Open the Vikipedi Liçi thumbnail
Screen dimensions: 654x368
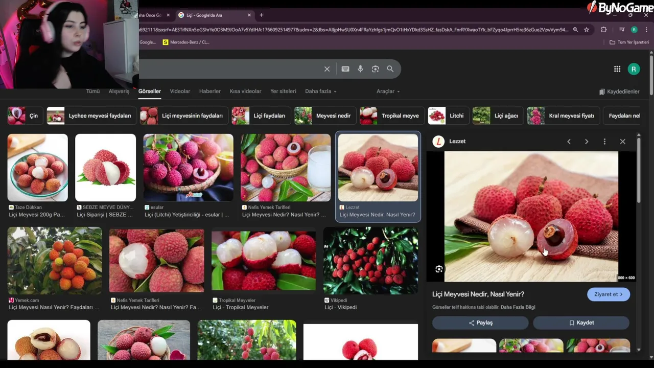371,261
